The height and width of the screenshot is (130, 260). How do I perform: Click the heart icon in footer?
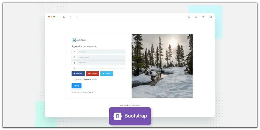pyautogui.click(x=128, y=105)
